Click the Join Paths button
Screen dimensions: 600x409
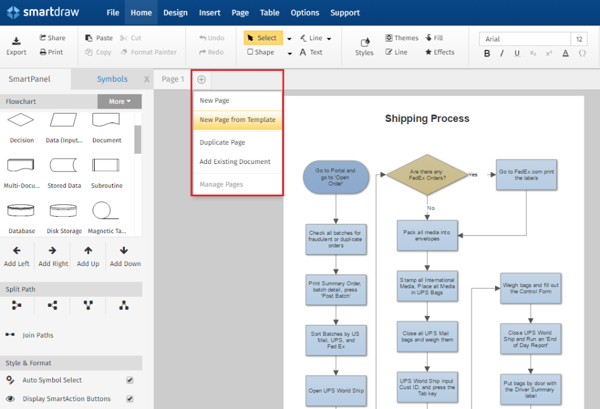[x=29, y=335]
